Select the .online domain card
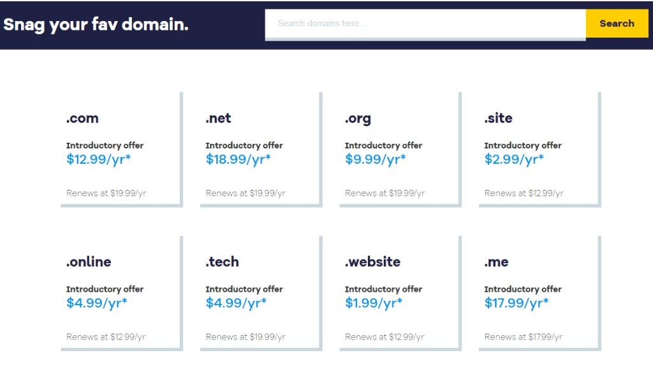Image resolution: width=653 pixels, height=367 pixels. [x=121, y=293]
